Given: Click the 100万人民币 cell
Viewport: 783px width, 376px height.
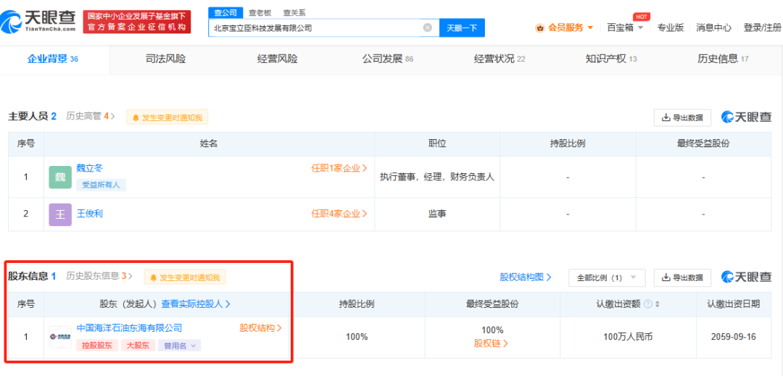Looking at the screenshot, I should [628, 337].
